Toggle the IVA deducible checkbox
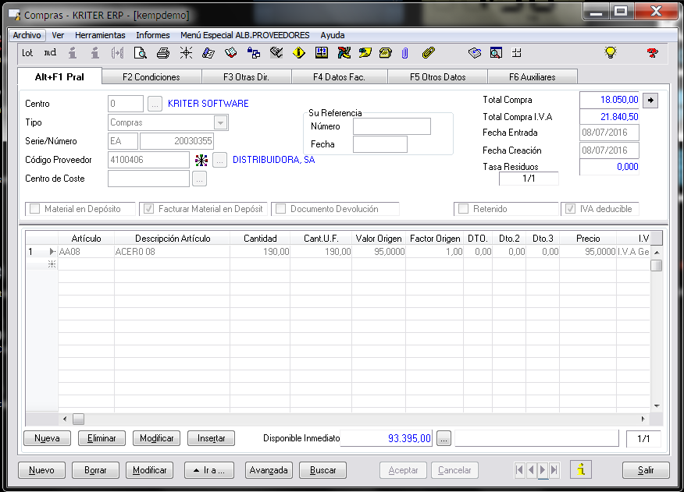 click(570, 209)
